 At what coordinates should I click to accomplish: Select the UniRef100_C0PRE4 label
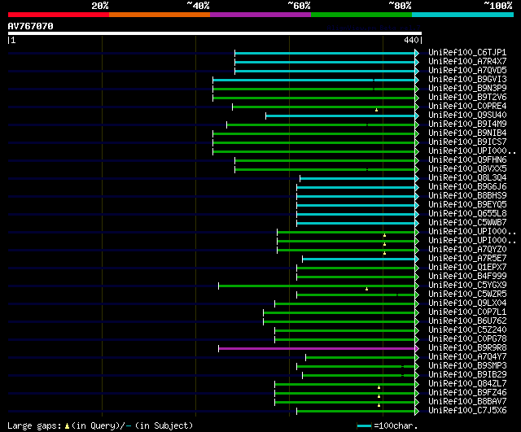[467, 107]
